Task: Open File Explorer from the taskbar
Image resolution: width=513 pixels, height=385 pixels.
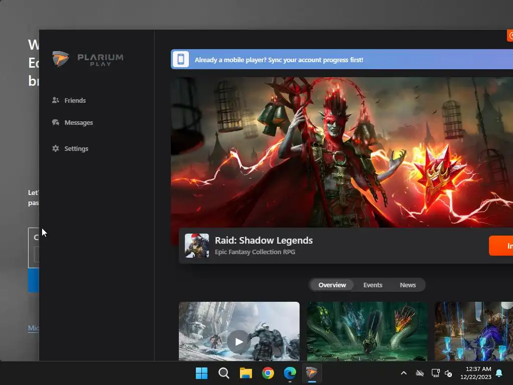Action: pyautogui.click(x=245, y=373)
